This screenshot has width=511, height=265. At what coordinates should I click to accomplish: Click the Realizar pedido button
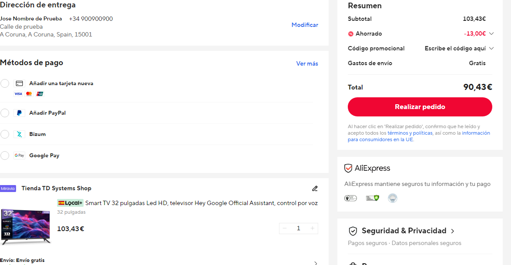(420, 106)
